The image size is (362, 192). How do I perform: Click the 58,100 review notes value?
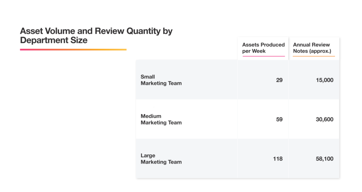point(325,159)
